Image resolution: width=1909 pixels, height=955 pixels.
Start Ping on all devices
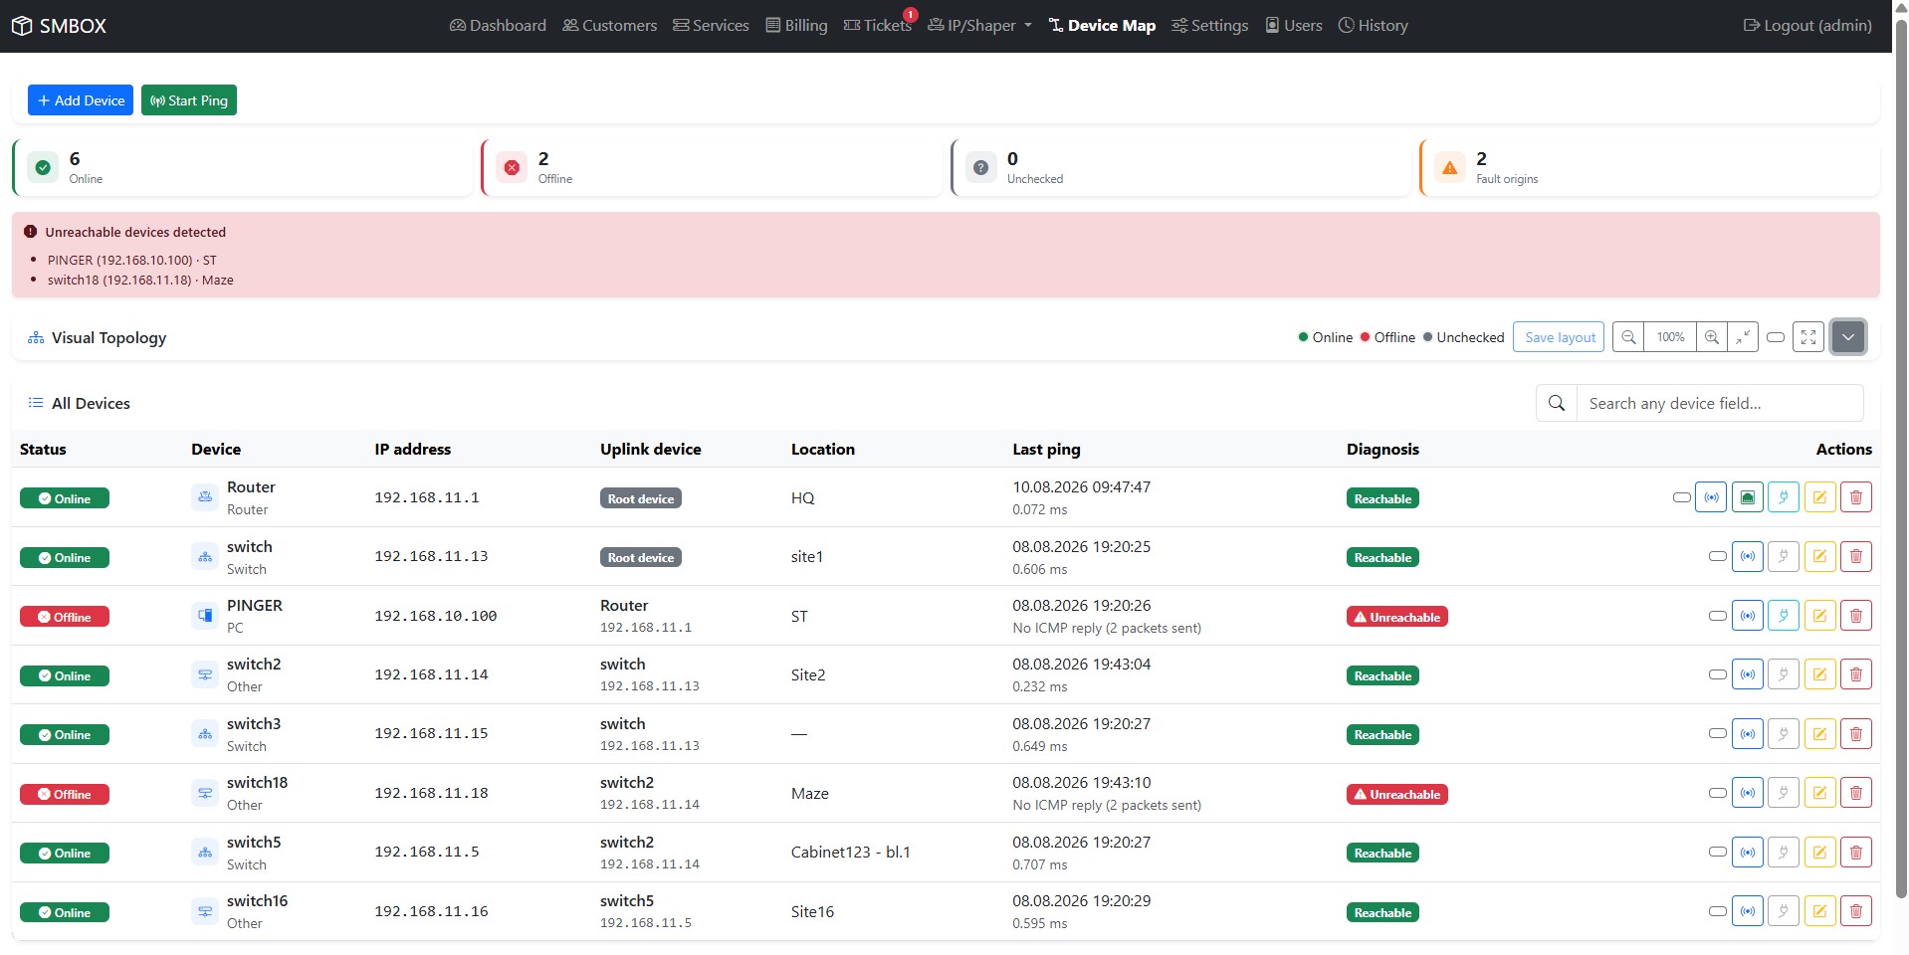189,100
